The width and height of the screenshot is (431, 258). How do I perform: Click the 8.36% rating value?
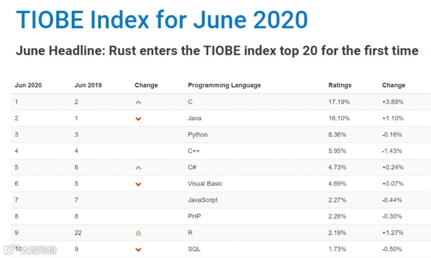point(337,135)
